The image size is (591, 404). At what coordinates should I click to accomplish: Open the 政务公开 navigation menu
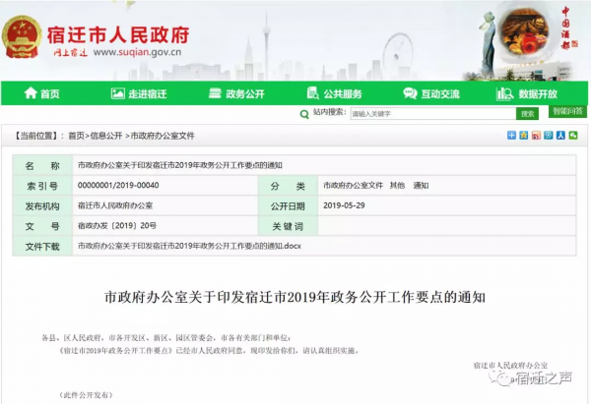(x=244, y=93)
